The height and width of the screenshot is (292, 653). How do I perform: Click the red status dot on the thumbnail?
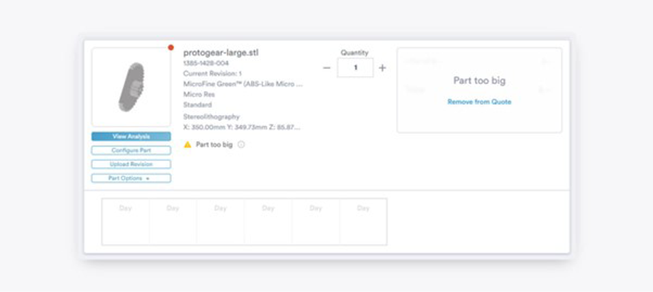(170, 47)
